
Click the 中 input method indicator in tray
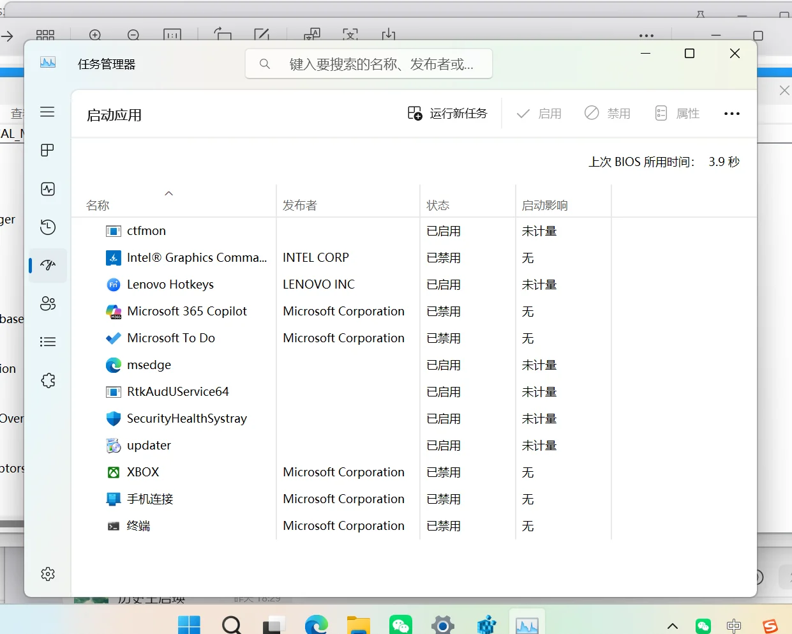click(734, 626)
